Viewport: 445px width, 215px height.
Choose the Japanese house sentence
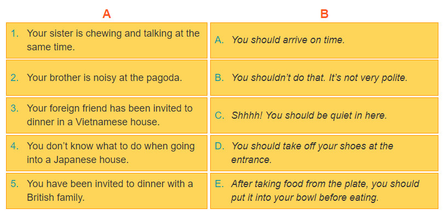tap(107, 153)
